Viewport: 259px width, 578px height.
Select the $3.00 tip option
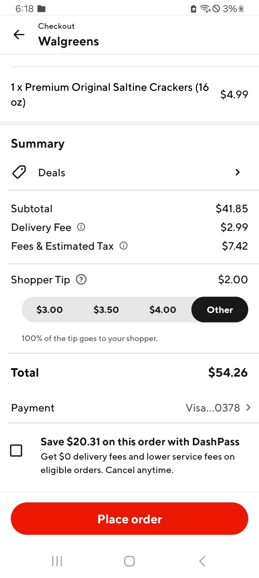coord(50,310)
